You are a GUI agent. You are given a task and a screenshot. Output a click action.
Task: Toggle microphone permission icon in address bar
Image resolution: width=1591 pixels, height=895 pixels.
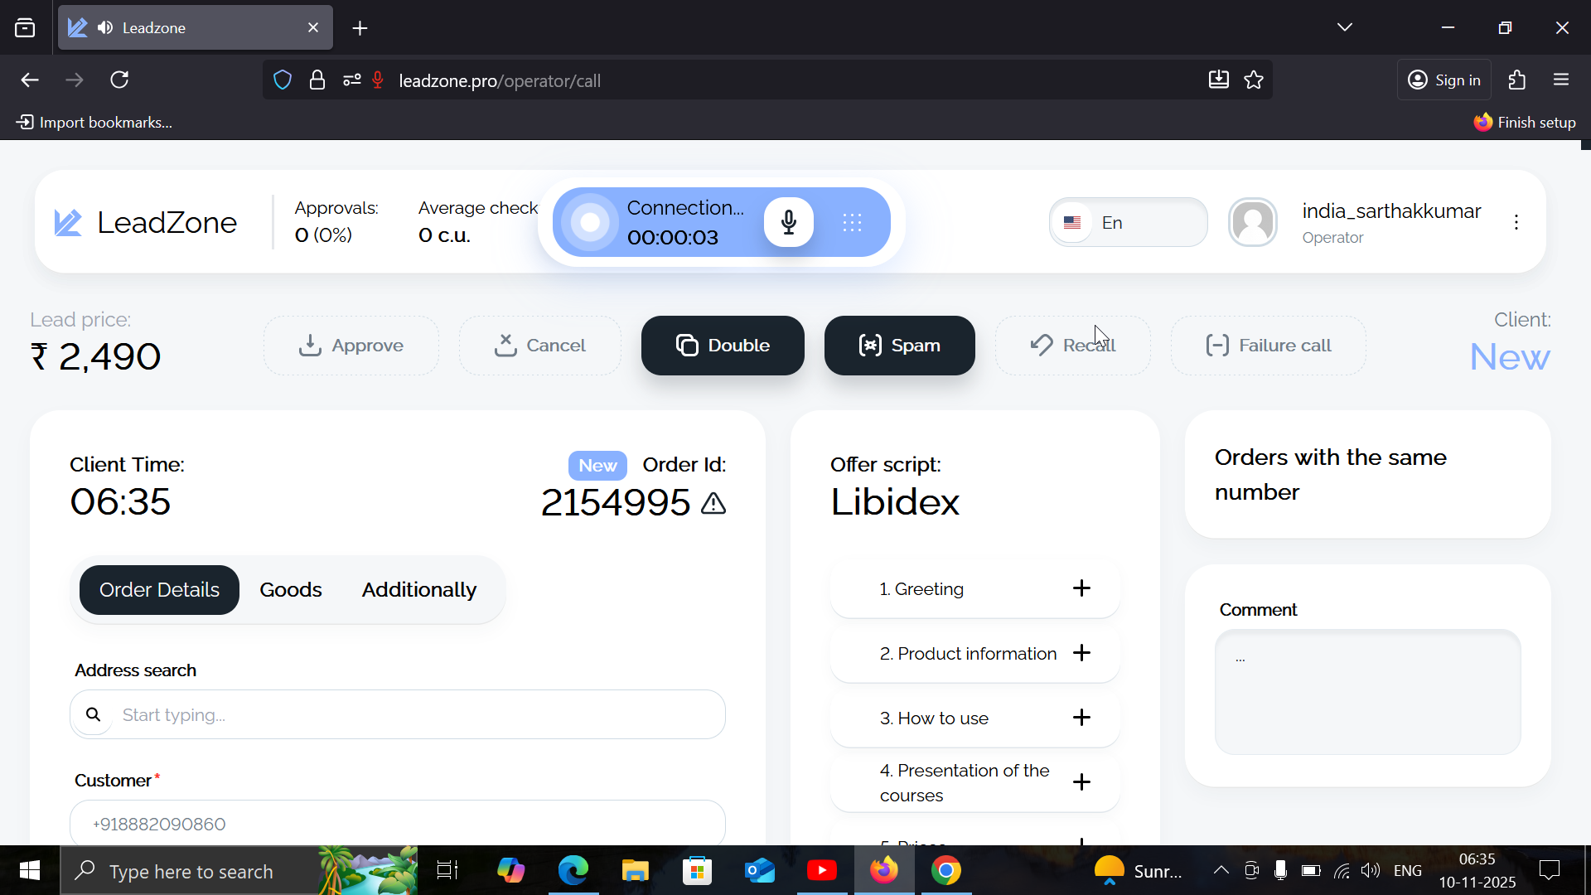pos(378,80)
